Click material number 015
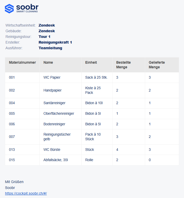The image size is (184, 198). coord(12,160)
